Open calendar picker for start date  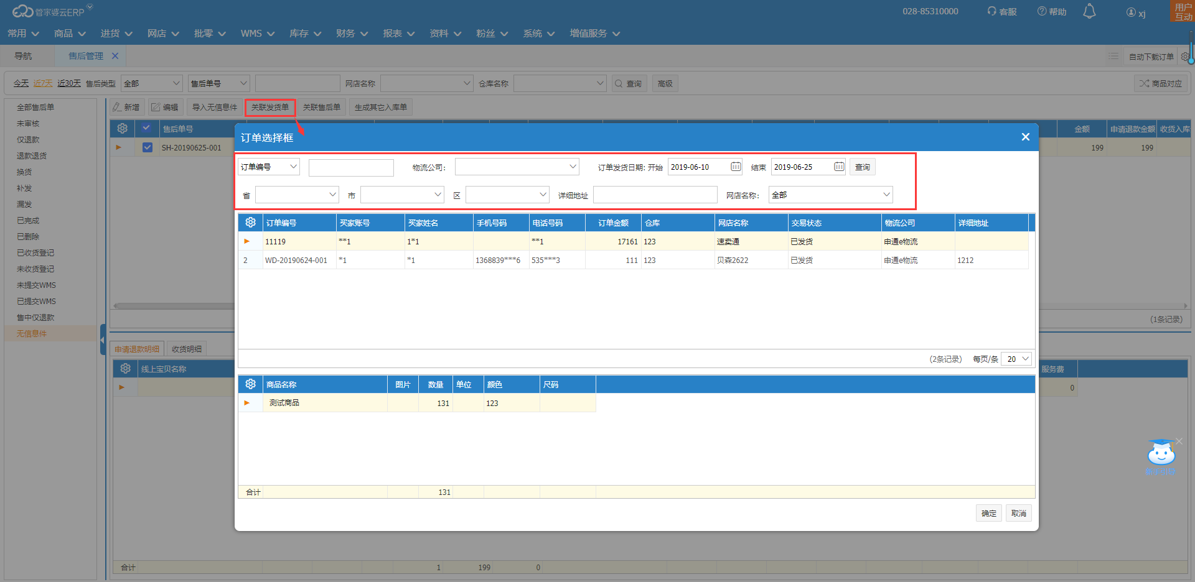coord(736,167)
